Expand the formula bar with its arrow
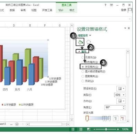Screen dimensions: 140x134 click(x=130, y=19)
